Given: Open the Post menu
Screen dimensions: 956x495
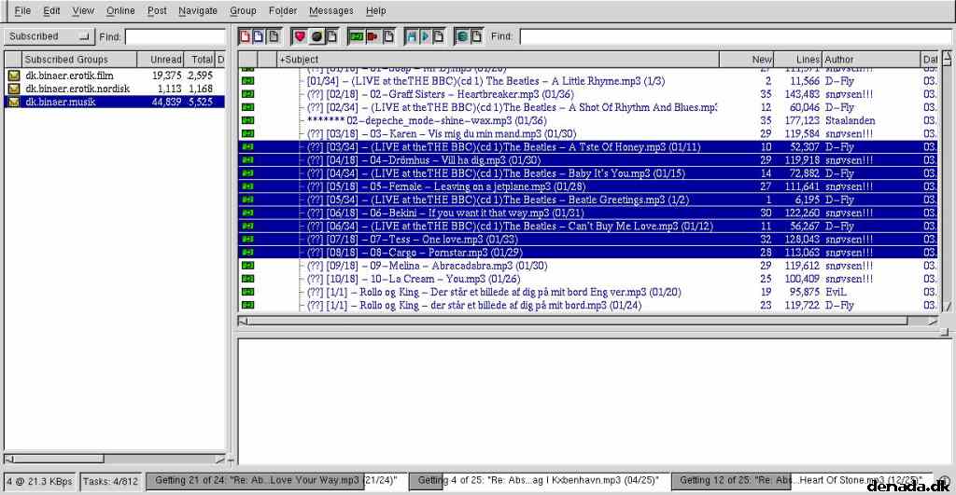Looking at the screenshot, I should 157,10.
